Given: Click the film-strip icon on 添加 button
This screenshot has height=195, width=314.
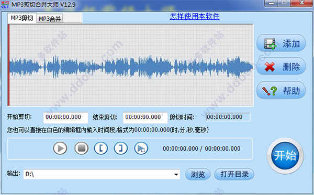Looking at the screenshot, I should 270,43.
